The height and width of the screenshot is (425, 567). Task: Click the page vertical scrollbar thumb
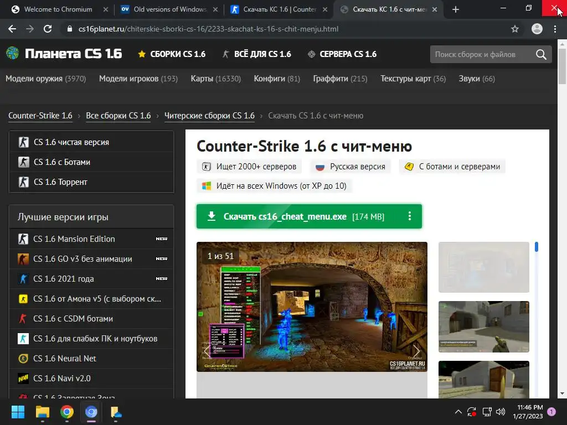(x=562, y=66)
